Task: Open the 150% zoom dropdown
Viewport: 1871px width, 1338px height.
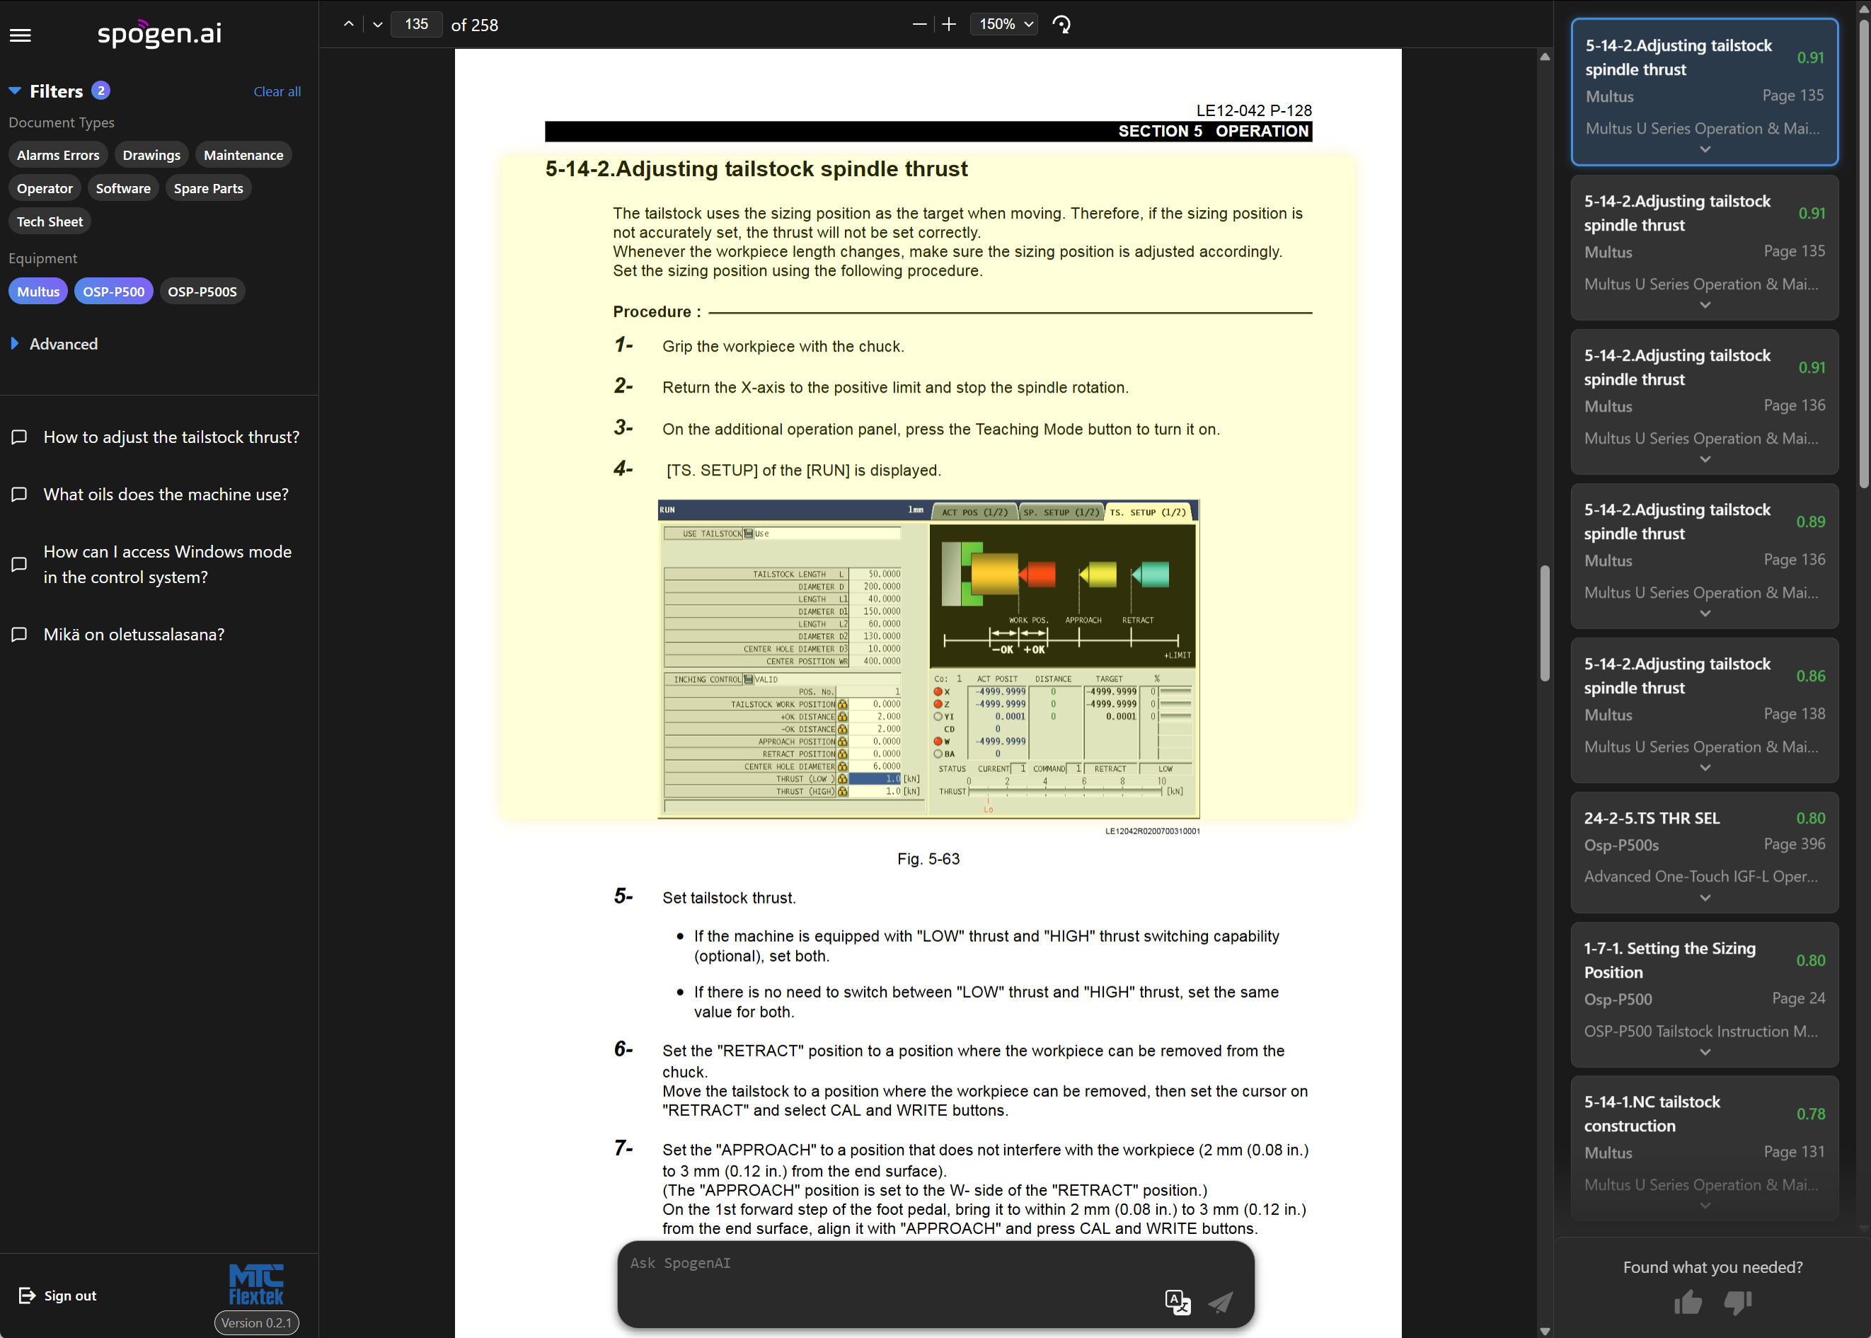Action: click(x=1004, y=24)
